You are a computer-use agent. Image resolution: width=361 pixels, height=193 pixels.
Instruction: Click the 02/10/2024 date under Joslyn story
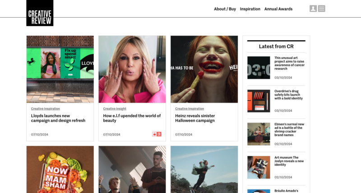(x=283, y=177)
